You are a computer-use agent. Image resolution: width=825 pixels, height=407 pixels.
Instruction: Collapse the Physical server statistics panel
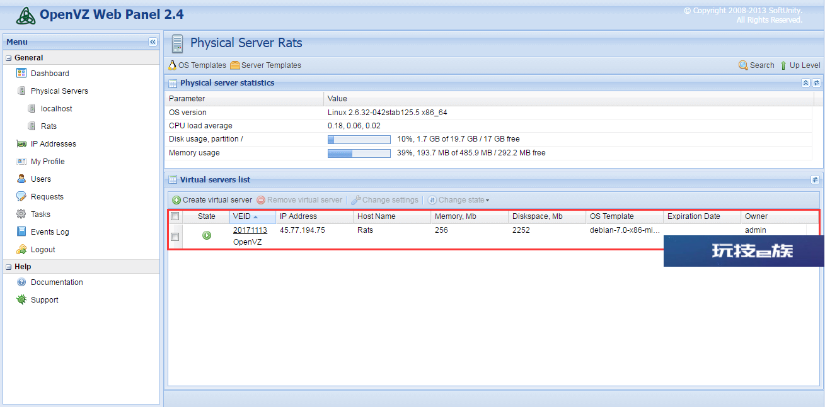point(805,83)
